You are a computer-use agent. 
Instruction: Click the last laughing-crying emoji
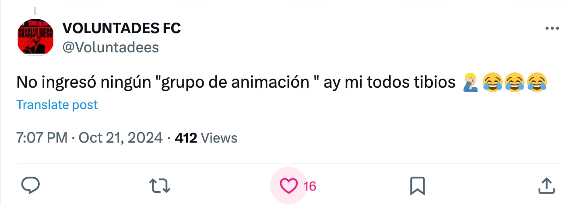click(x=537, y=82)
